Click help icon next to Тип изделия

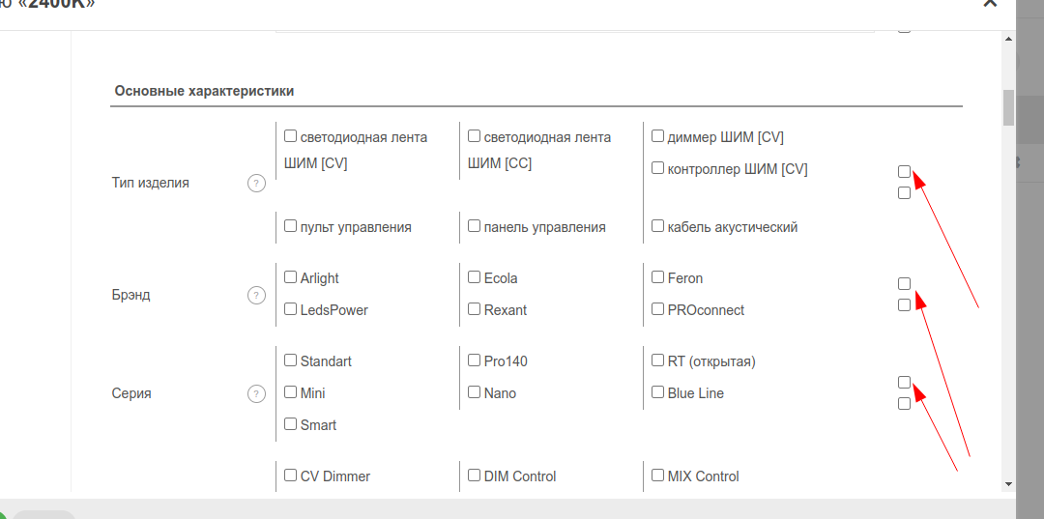coord(256,183)
